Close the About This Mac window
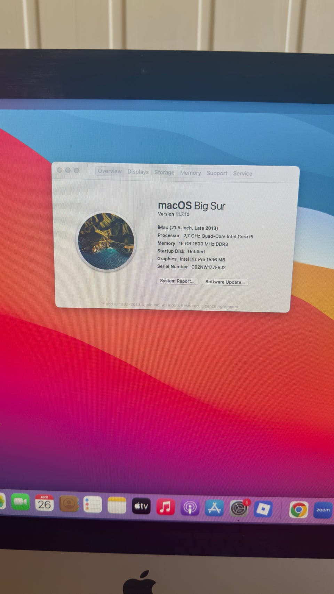 pos(59,170)
